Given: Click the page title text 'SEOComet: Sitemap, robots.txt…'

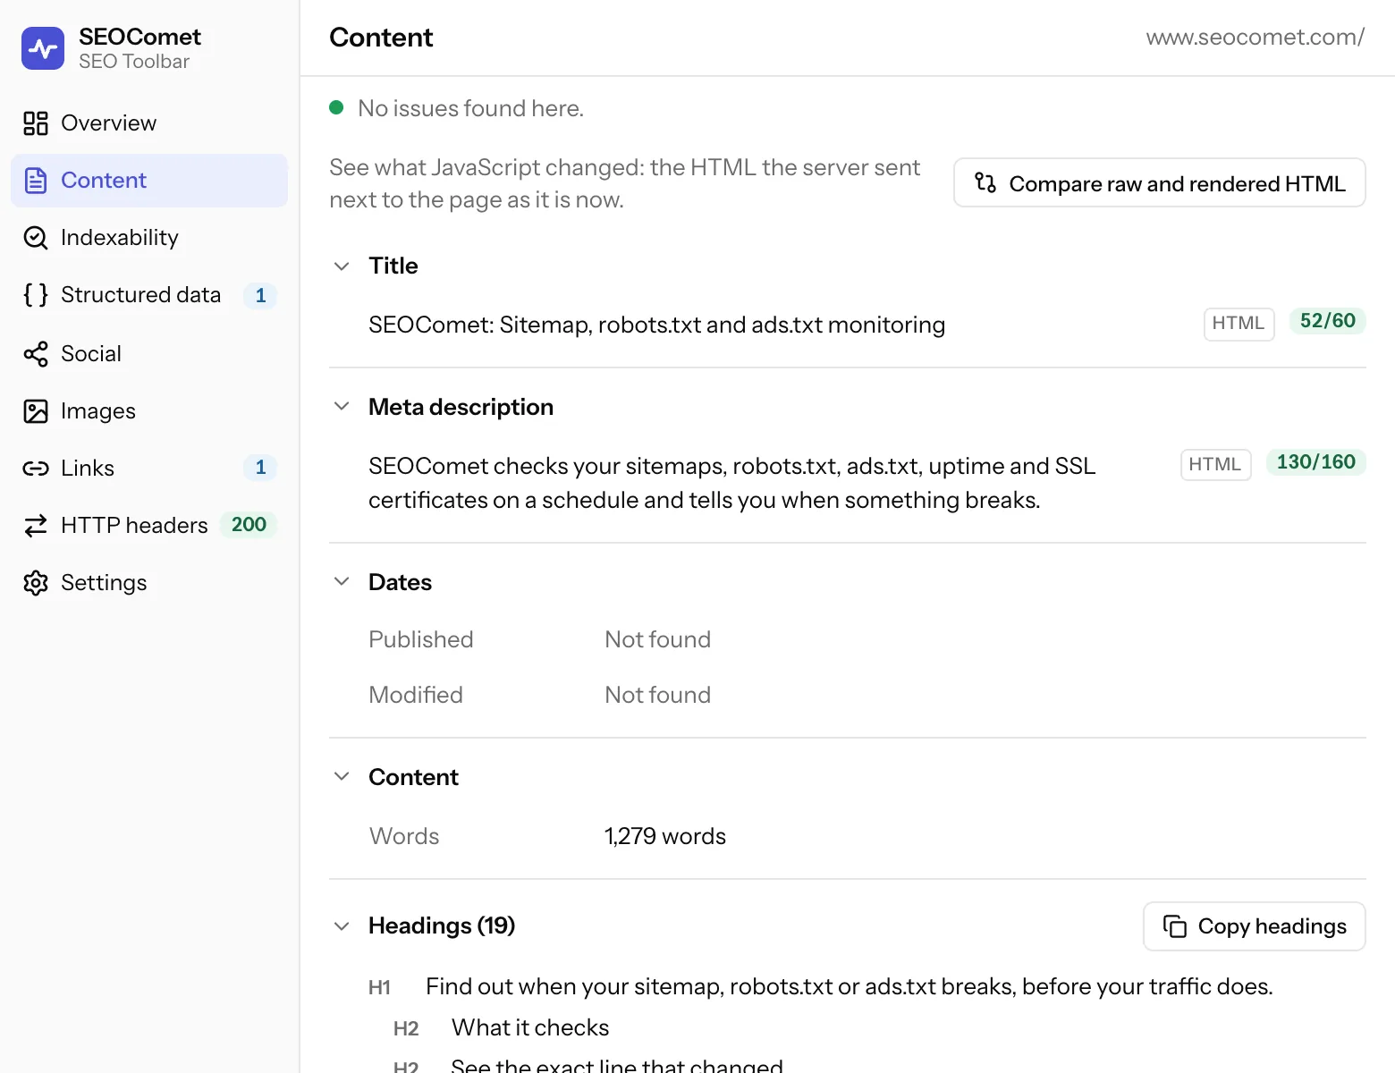Looking at the screenshot, I should pyautogui.click(x=657, y=325).
